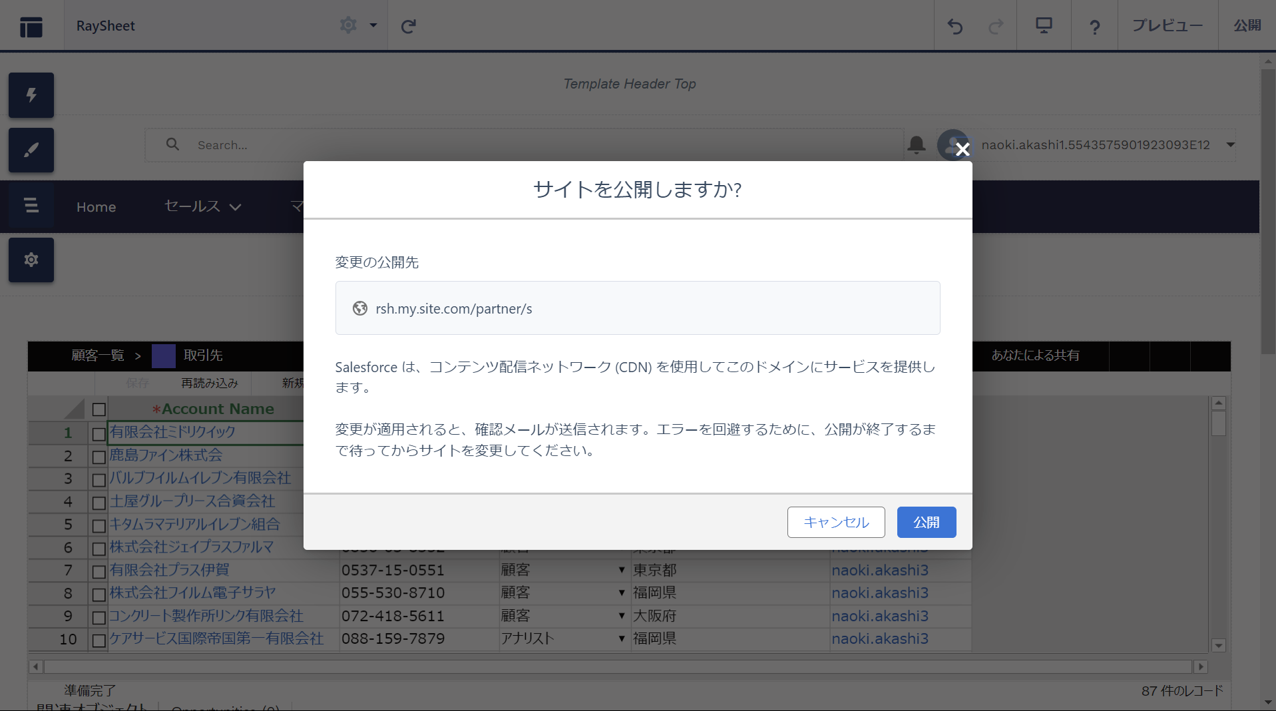Check row 2 鹿島ファイン株式会社 checkbox
Screen dimensions: 1276x711
pos(99,457)
